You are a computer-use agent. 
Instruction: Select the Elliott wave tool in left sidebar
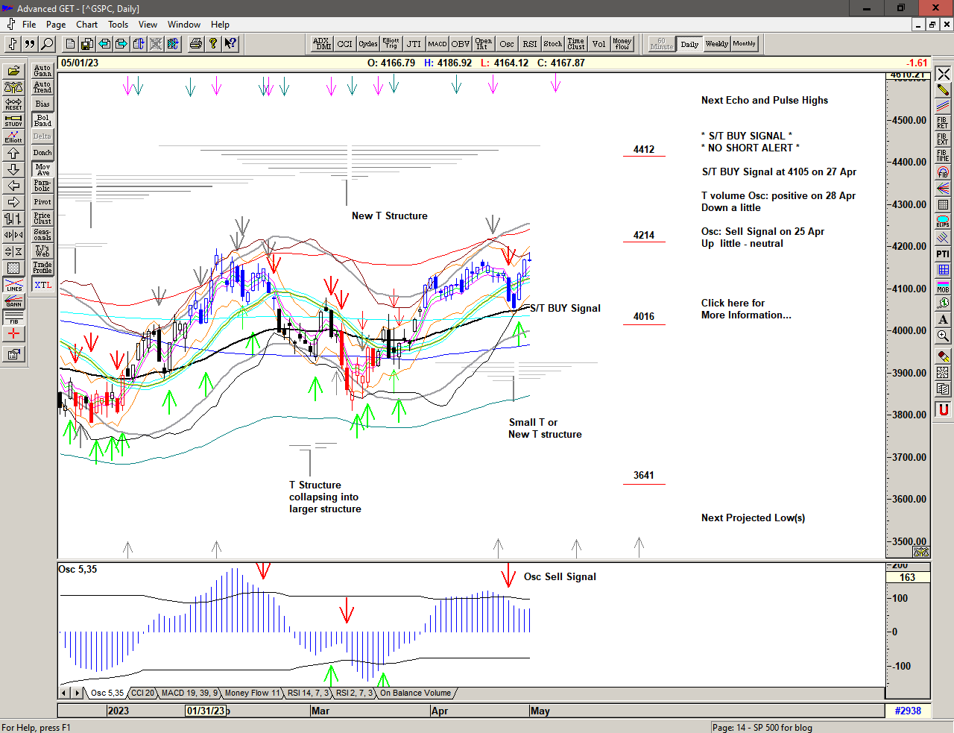pos(13,136)
